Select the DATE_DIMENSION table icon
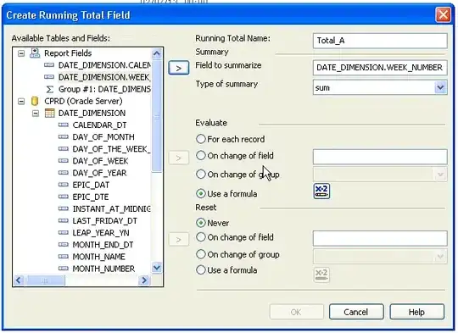The image size is (458, 333). point(50,113)
